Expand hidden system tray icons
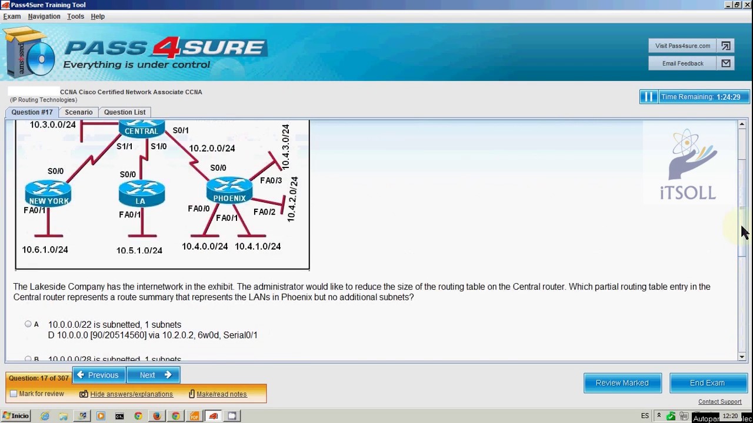The width and height of the screenshot is (753, 423). [x=658, y=416]
